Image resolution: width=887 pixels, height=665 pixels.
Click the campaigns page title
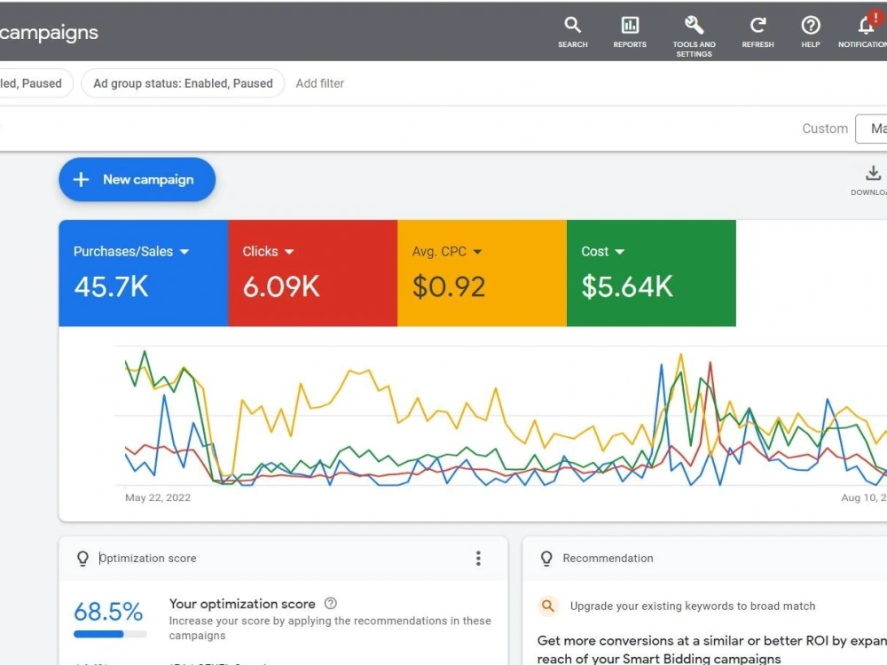pyautogui.click(x=49, y=33)
